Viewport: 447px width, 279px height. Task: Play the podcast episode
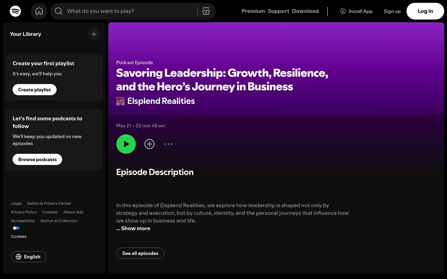coord(126,144)
